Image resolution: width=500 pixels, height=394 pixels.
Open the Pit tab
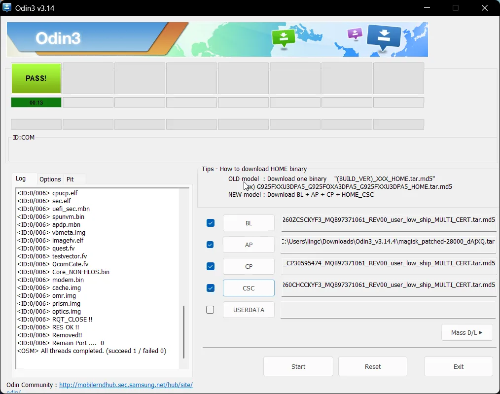71,179
